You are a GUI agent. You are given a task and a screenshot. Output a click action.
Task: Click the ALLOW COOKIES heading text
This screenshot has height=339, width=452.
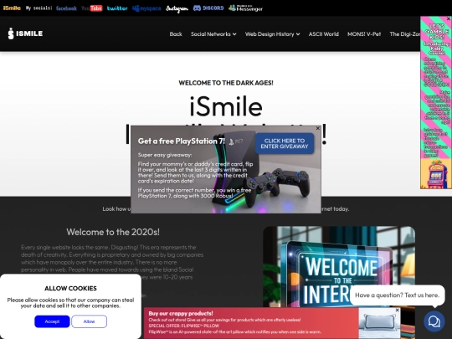70,288
